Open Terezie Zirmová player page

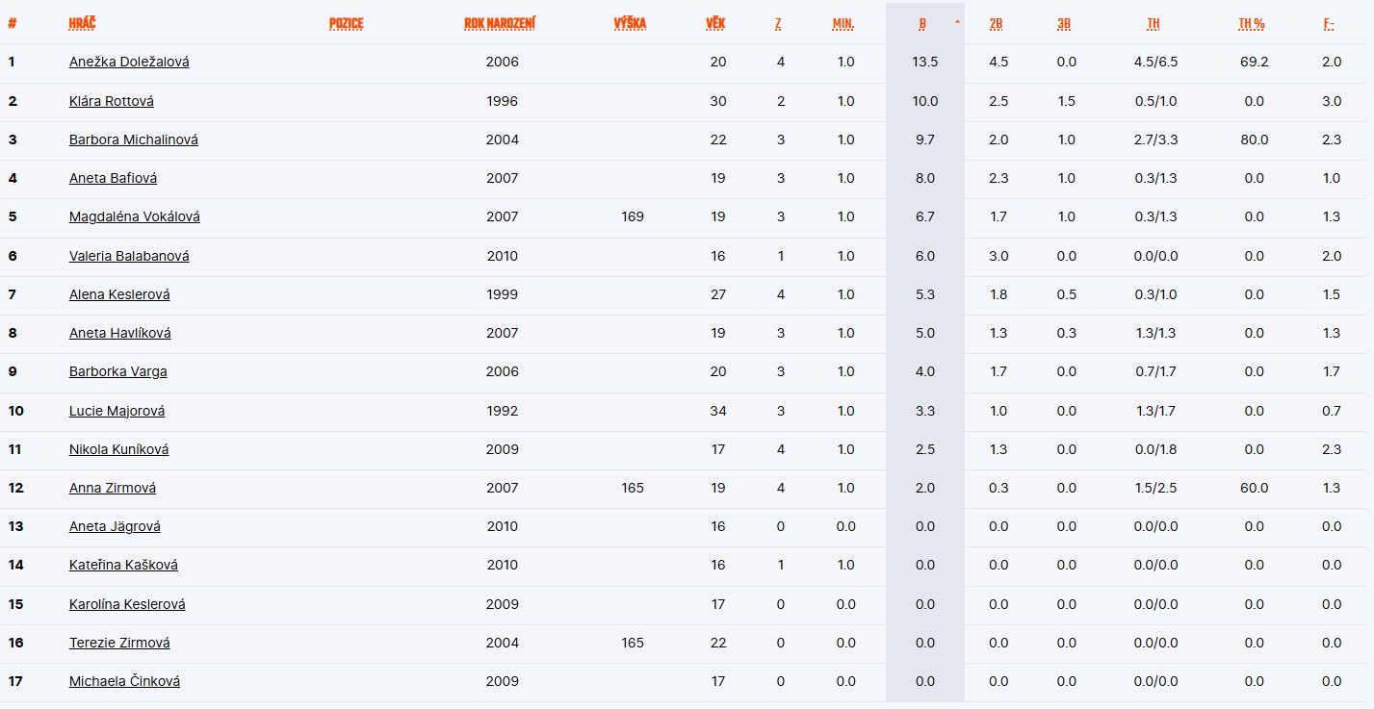[x=121, y=643]
